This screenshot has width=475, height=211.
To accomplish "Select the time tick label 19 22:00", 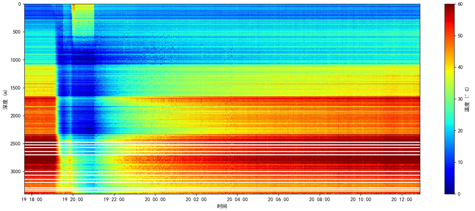I will click(114, 200).
